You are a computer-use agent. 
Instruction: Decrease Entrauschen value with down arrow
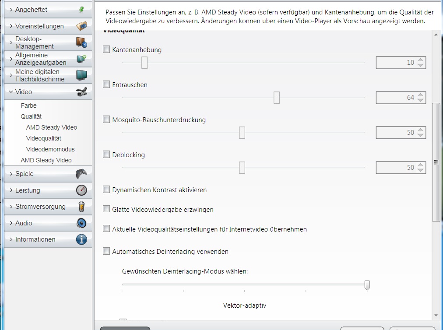[420, 100]
